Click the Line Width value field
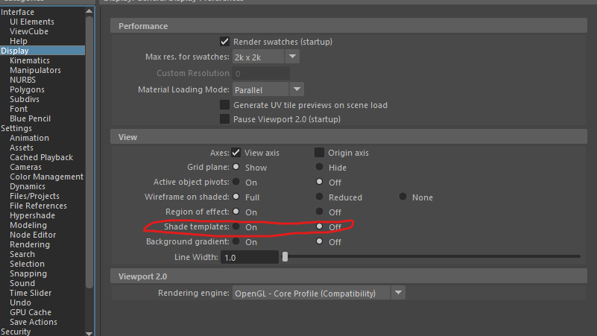This screenshot has height=336, width=597. pyautogui.click(x=249, y=257)
